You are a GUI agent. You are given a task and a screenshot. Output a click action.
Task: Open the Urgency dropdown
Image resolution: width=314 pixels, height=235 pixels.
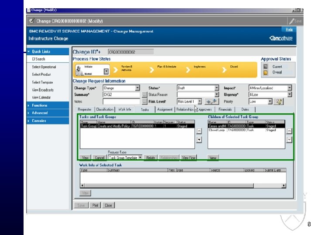(290, 94)
